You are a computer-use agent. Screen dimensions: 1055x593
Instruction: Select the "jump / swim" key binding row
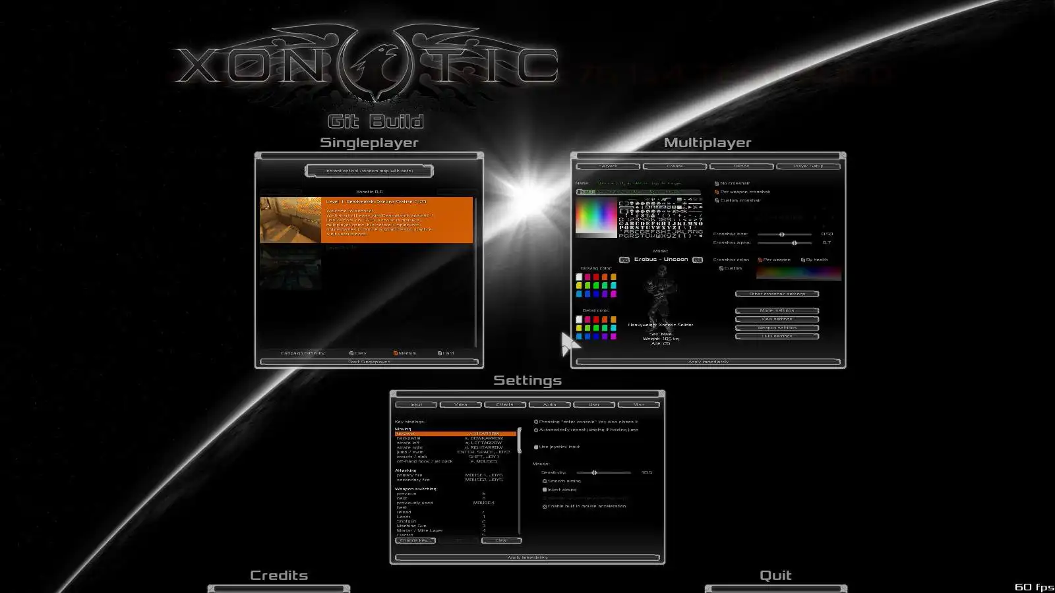[x=455, y=452]
